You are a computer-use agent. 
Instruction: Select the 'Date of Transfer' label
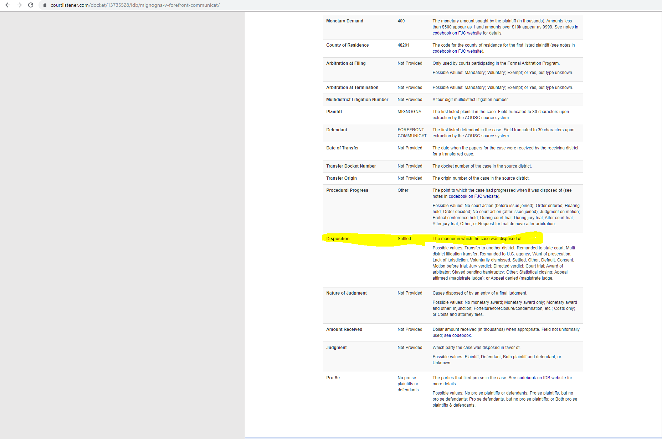[343, 148]
